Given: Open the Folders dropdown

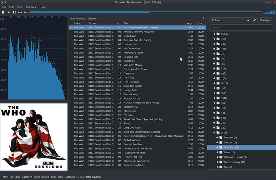Looking at the screenshot, I should coord(230,20).
